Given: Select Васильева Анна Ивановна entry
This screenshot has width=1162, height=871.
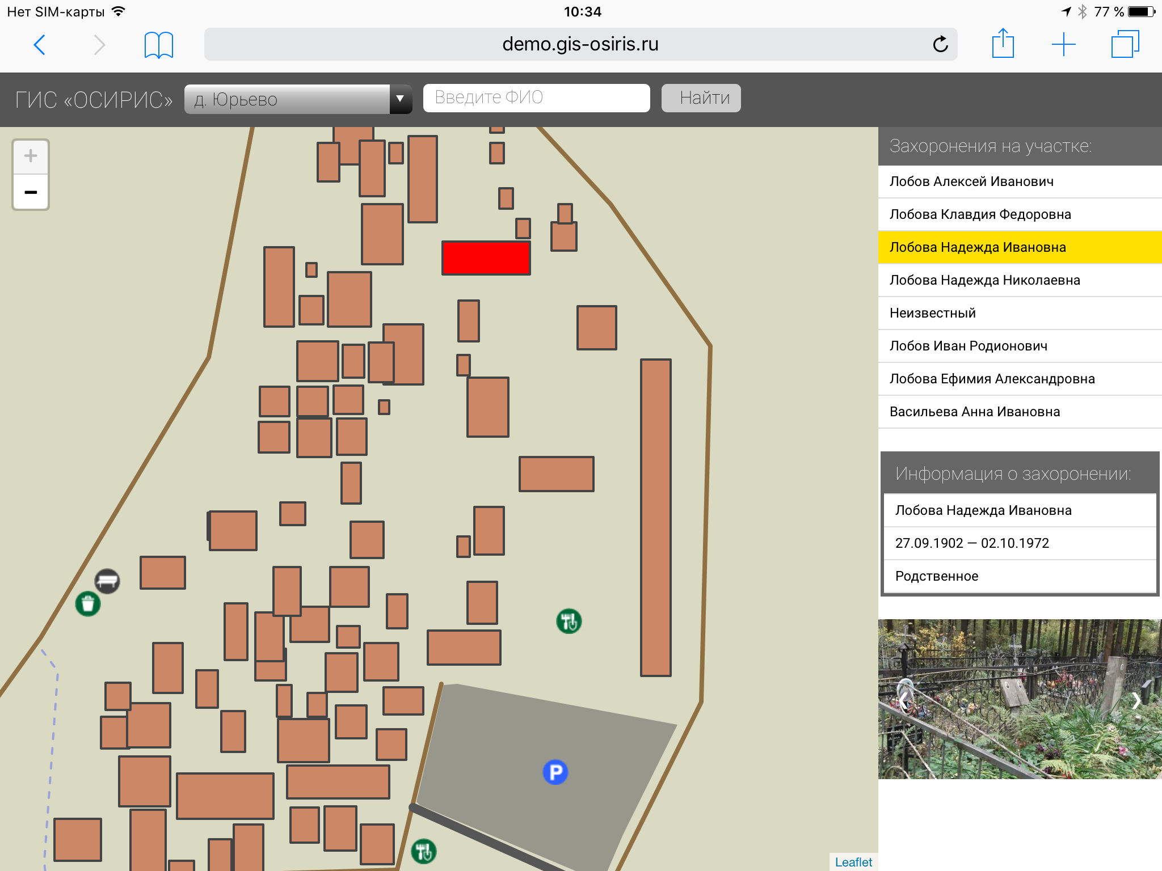Looking at the screenshot, I should (1020, 412).
